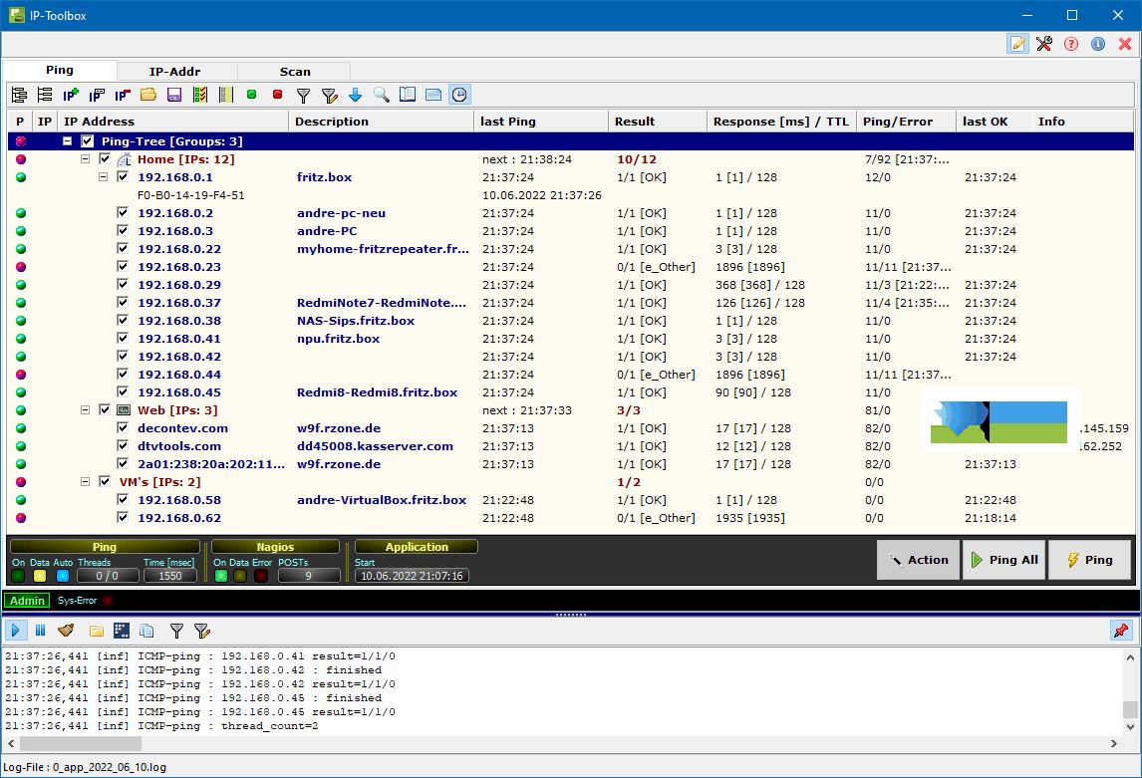The height and width of the screenshot is (778, 1142).
Task: Click the magnifier search icon in ping toolbar
Action: coord(382,95)
